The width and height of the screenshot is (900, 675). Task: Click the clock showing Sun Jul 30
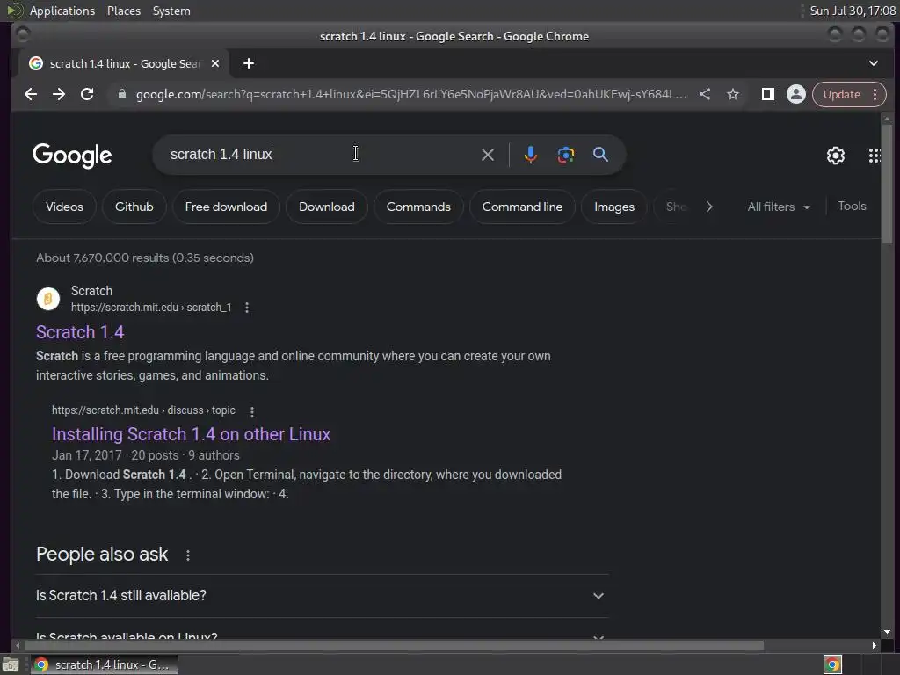[853, 11]
